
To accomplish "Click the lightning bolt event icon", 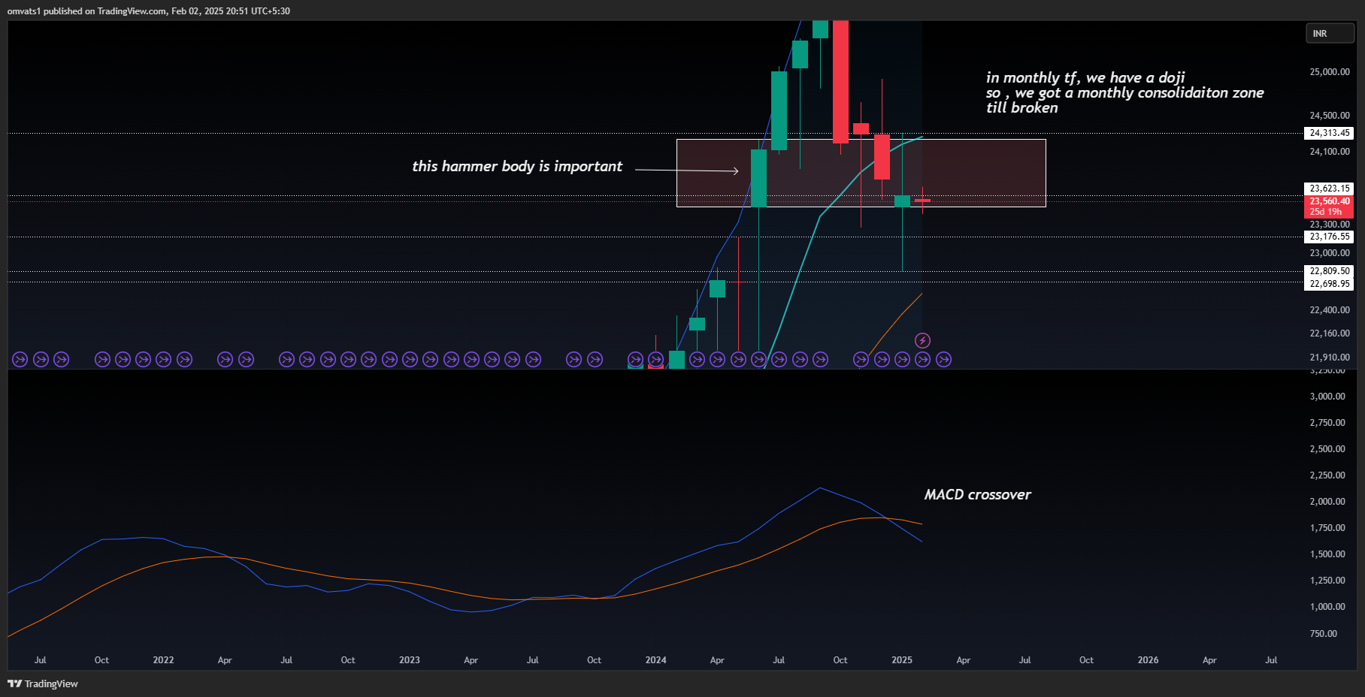I will 922,341.
